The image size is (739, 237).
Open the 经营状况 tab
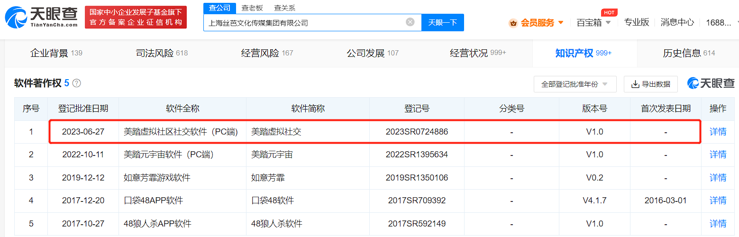[x=478, y=53]
